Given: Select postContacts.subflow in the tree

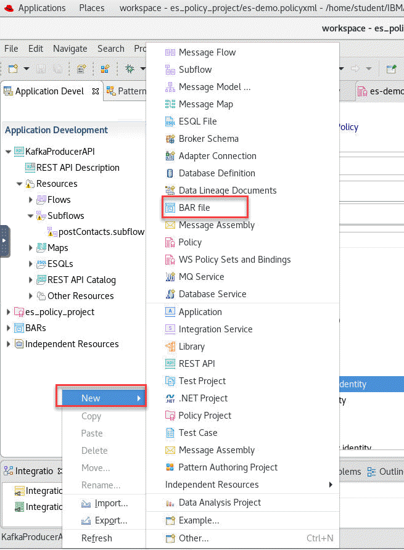Looking at the screenshot, I should (x=101, y=232).
